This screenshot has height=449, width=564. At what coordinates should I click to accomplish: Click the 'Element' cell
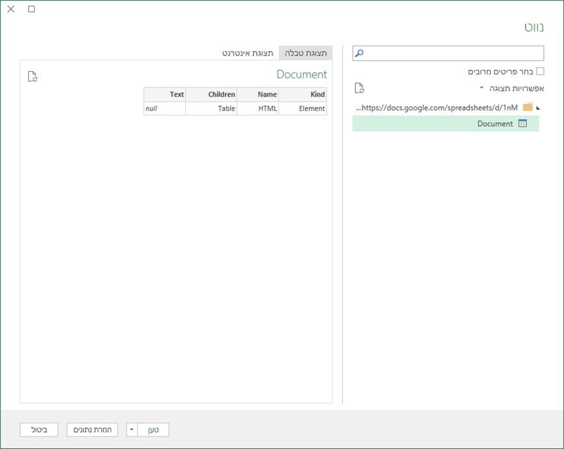click(303, 108)
